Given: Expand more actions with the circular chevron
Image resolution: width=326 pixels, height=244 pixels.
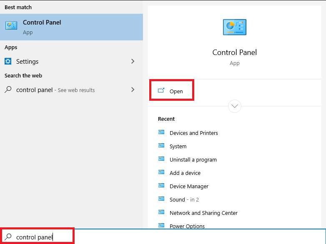Looking at the screenshot, I should click(235, 106).
